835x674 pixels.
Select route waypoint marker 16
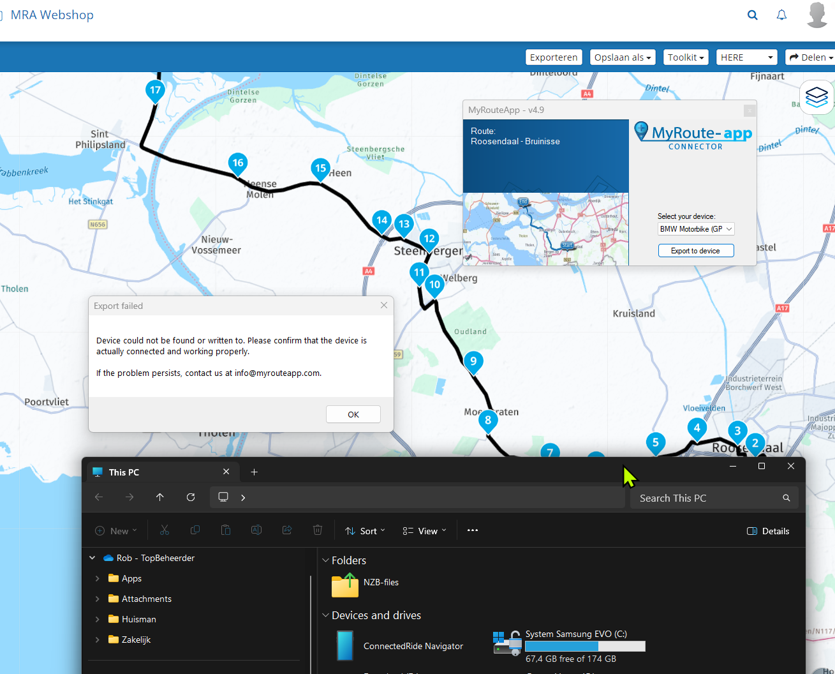[x=238, y=163]
